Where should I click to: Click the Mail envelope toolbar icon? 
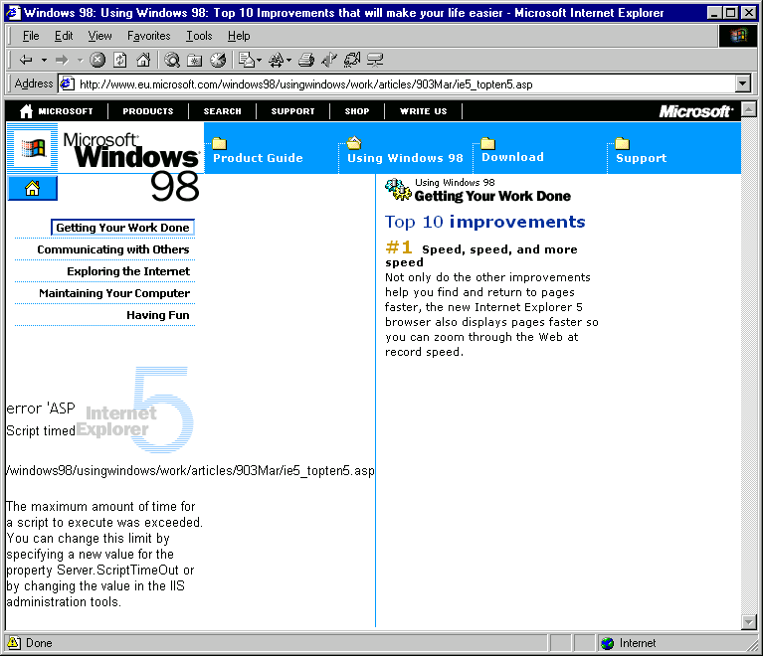click(247, 60)
